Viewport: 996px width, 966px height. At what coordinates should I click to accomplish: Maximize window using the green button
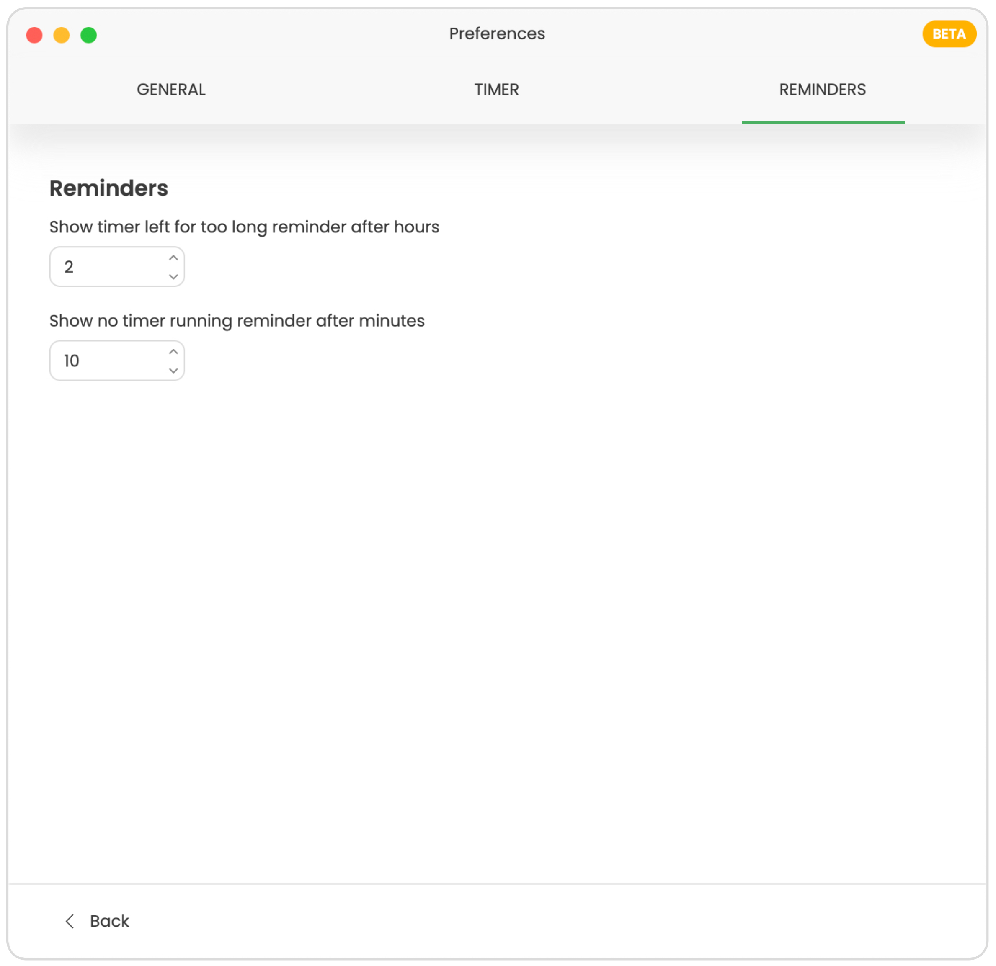coord(89,35)
